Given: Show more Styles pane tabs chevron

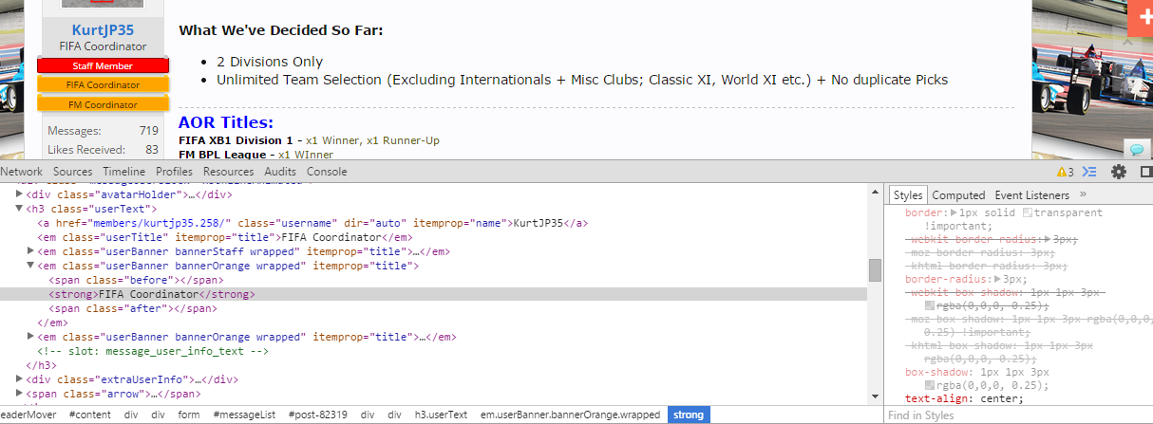Looking at the screenshot, I should (1083, 194).
